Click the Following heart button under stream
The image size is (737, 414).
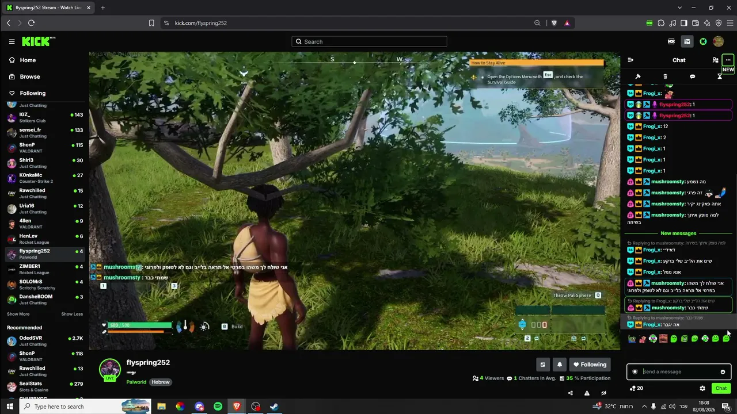(590, 365)
